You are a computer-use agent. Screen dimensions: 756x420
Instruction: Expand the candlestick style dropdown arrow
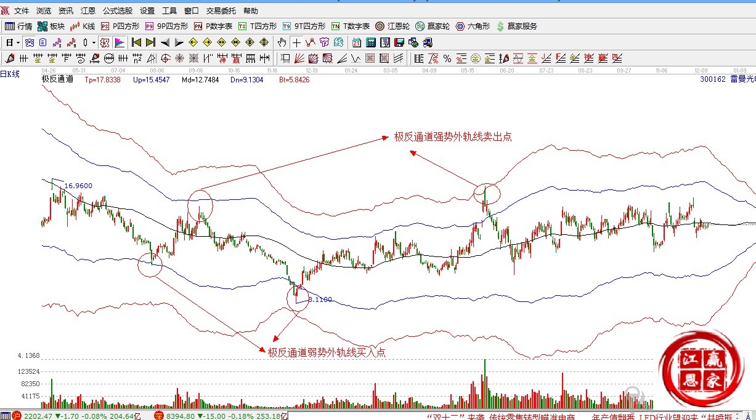(x=94, y=42)
